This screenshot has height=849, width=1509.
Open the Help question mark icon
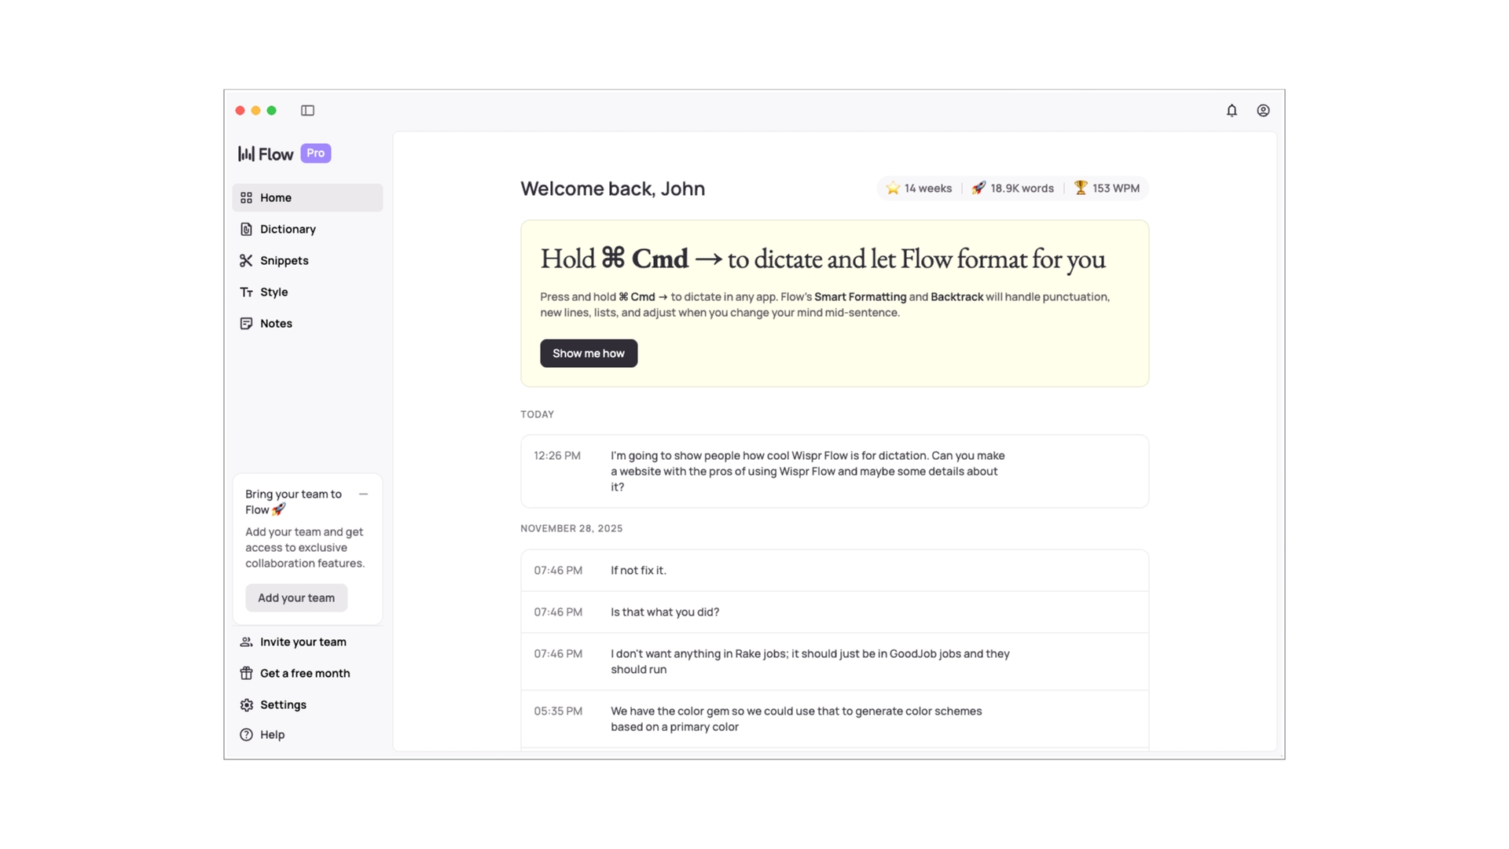pyautogui.click(x=247, y=734)
